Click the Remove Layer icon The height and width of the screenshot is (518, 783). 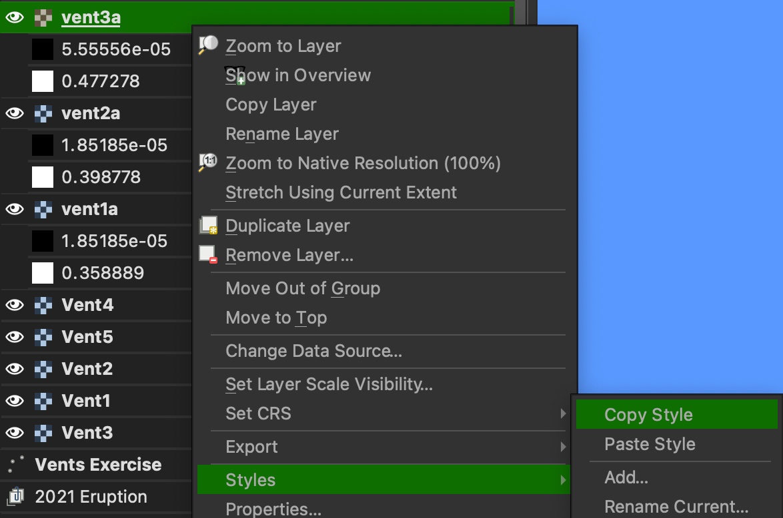click(208, 254)
